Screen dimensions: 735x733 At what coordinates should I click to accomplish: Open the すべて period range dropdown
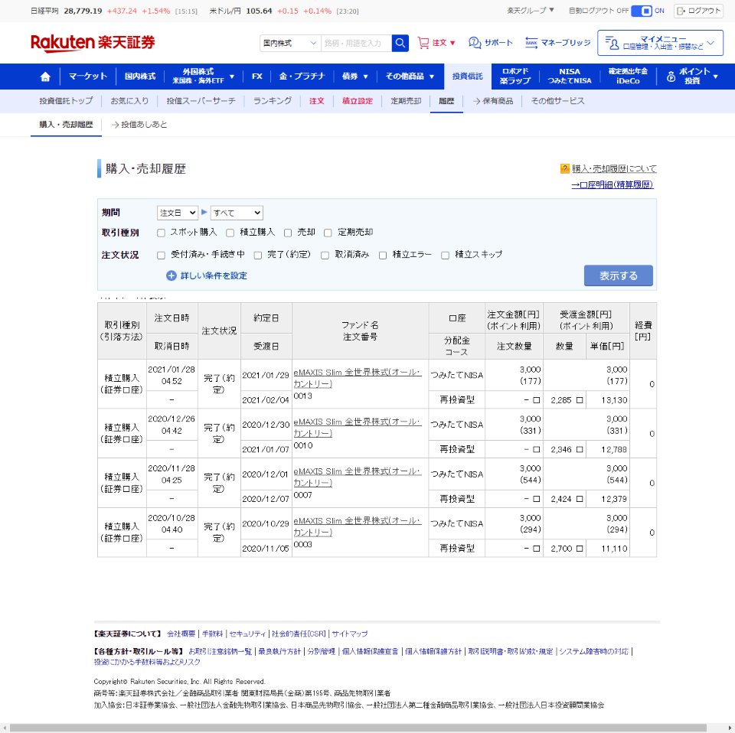[x=237, y=213]
